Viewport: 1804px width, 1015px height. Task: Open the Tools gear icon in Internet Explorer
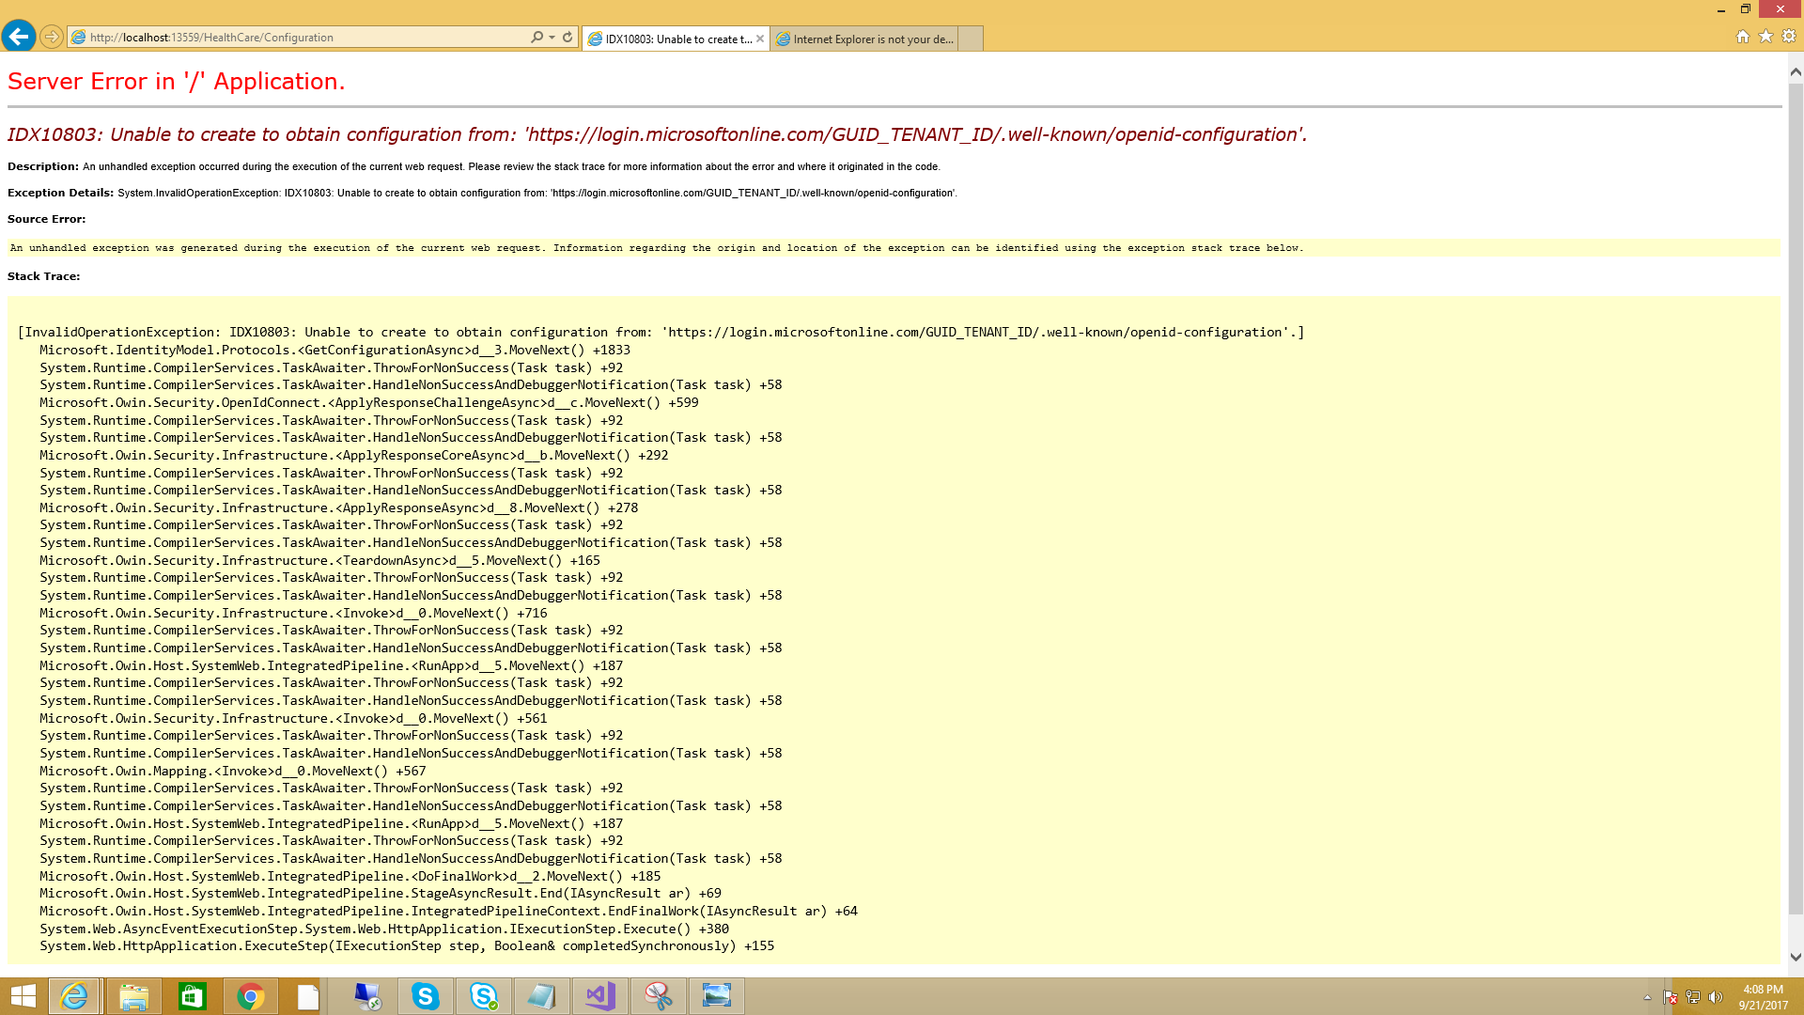1786,37
